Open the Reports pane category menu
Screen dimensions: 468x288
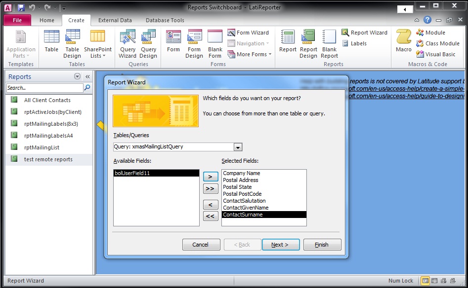[77, 76]
